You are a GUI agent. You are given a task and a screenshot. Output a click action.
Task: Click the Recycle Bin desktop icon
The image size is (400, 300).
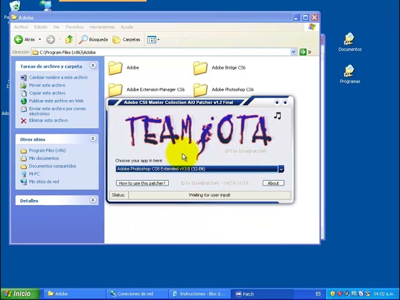tap(15, 6)
